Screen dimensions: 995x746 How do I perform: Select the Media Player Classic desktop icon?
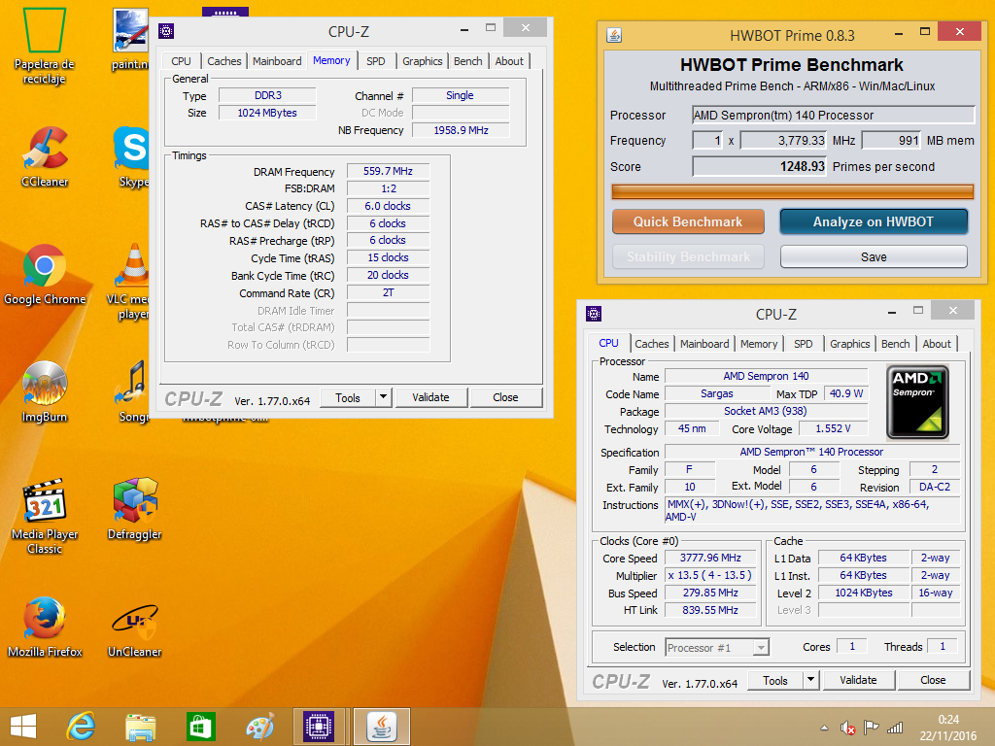click(45, 516)
